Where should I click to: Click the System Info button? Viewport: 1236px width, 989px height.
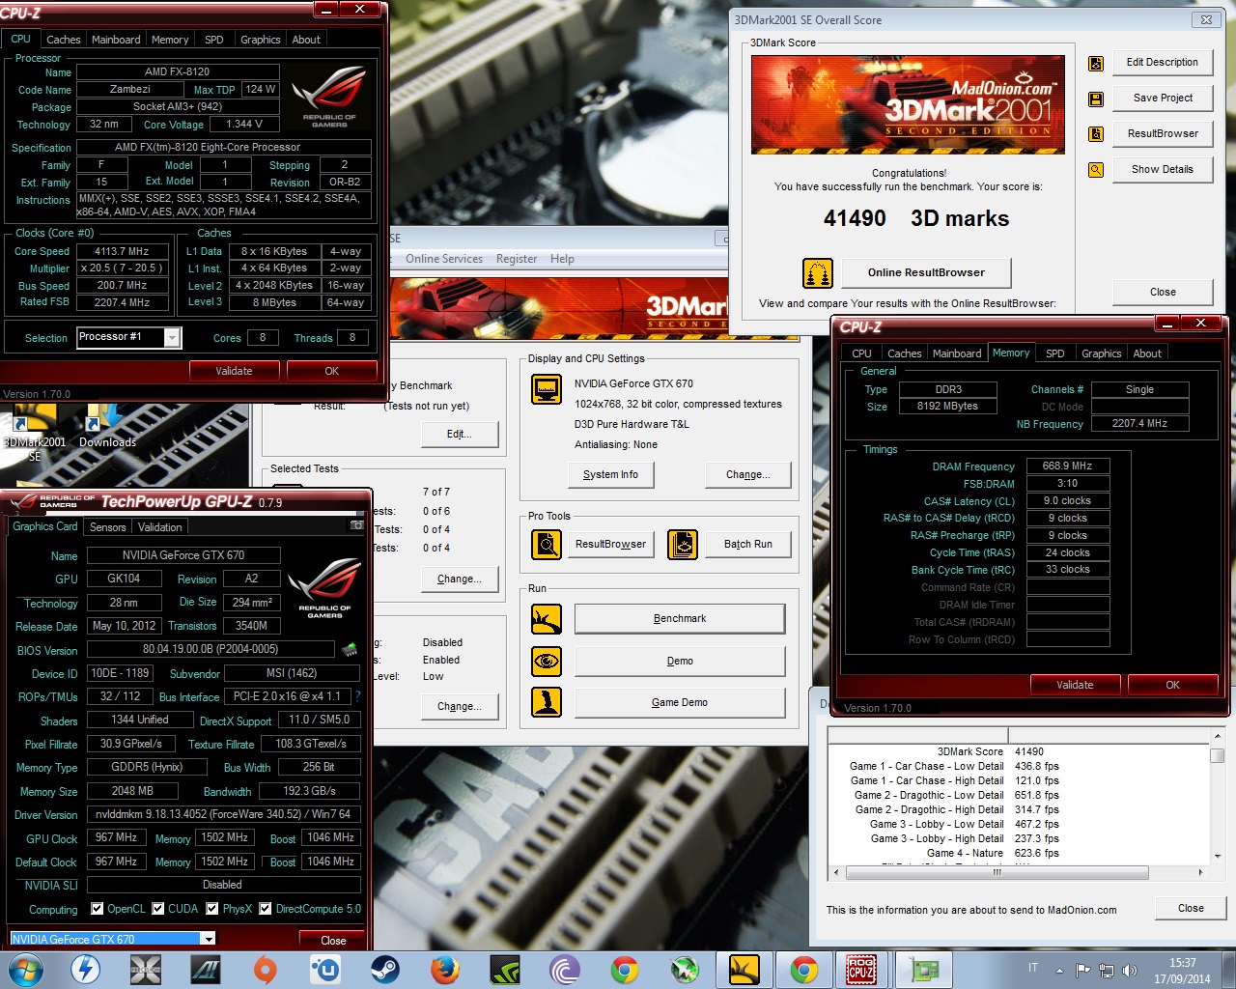pyautogui.click(x=610, y=474)
